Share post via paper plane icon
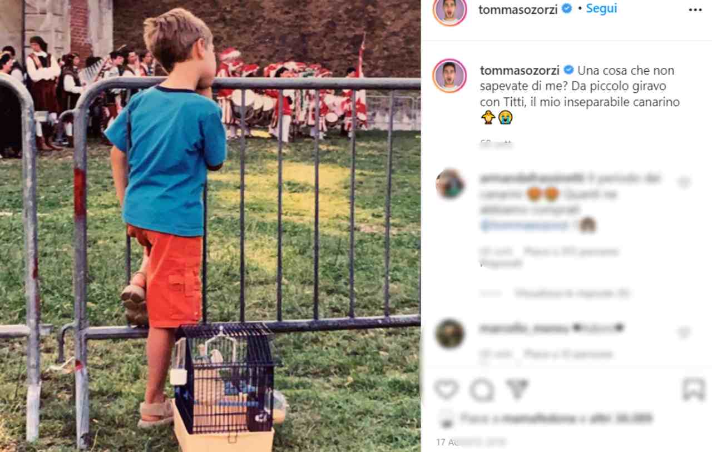The height and width of the screenshot is (452, 712). (x=518, y=389)
